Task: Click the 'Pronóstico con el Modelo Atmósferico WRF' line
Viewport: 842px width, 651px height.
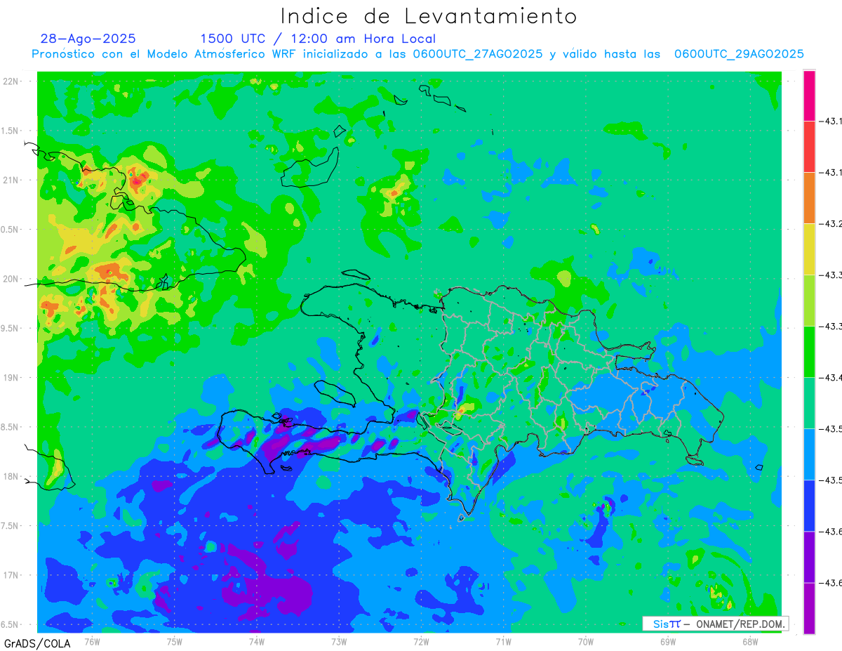Action: click(417, 54)
